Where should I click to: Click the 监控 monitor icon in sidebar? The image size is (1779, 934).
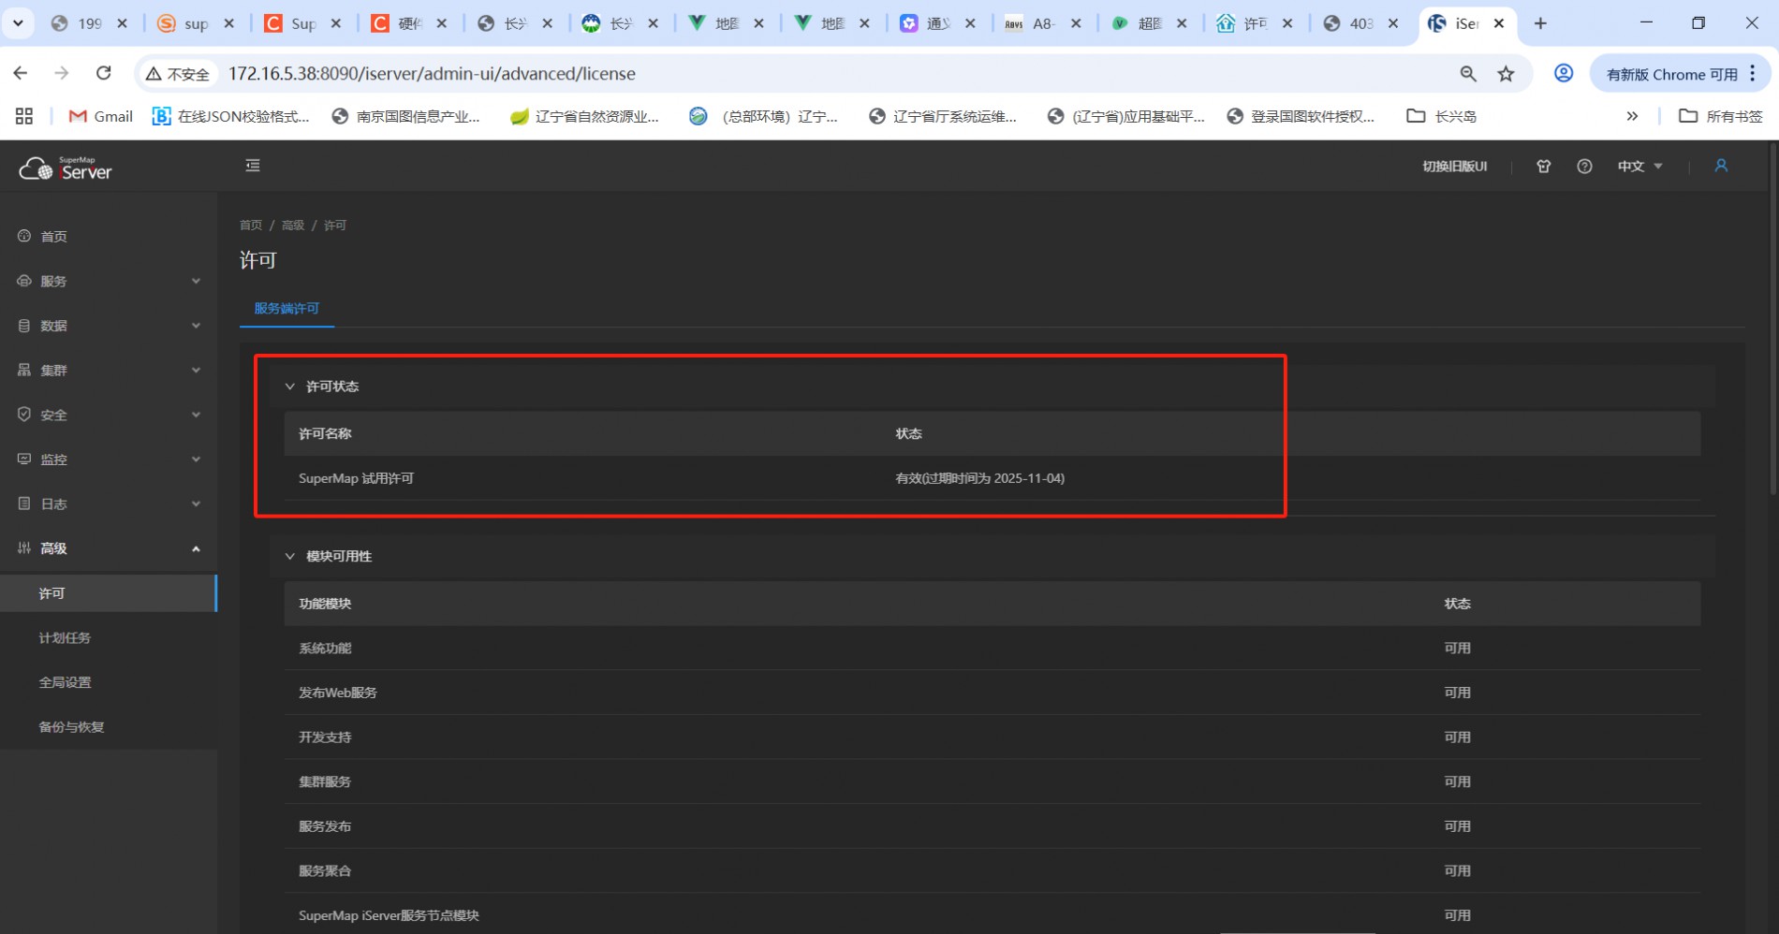click(24, 459)
